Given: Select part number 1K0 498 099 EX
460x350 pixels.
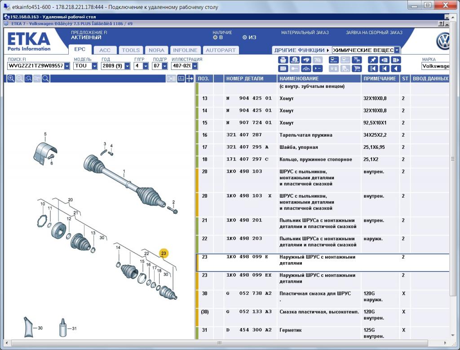Looking at the screenshot, I should point(249,275).
